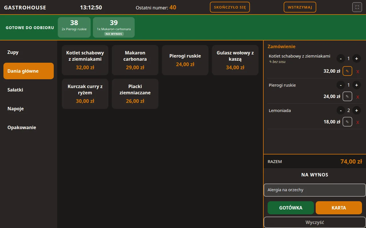The height and width of the screenshot is (228, 366).
Task: Decrease Lemoniada quantity
Action: pyautogui.click(x=341, y=110)
